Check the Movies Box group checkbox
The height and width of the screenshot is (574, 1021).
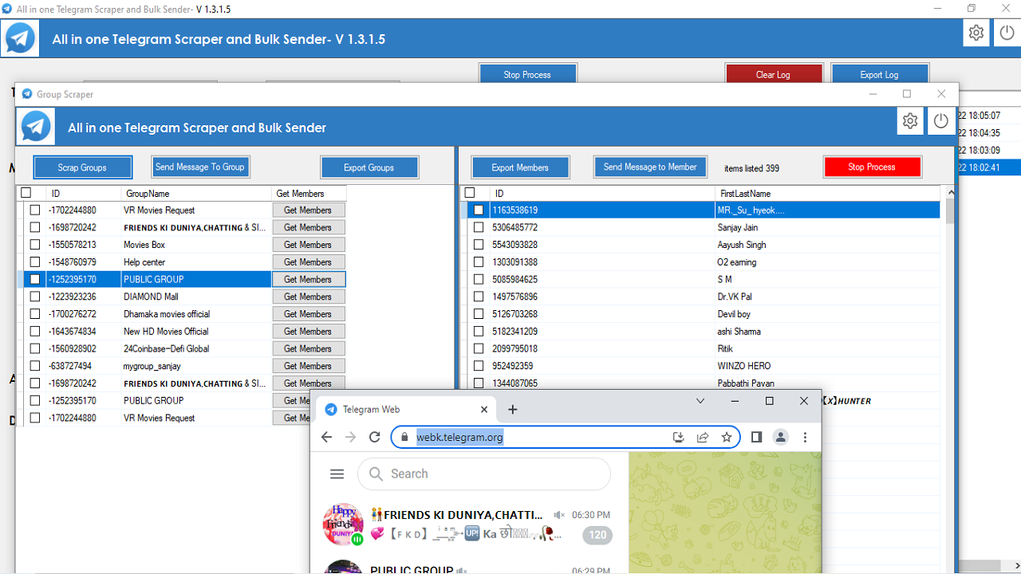35,245
